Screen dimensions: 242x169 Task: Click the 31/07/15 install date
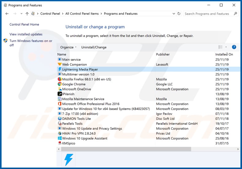[222, 143]
